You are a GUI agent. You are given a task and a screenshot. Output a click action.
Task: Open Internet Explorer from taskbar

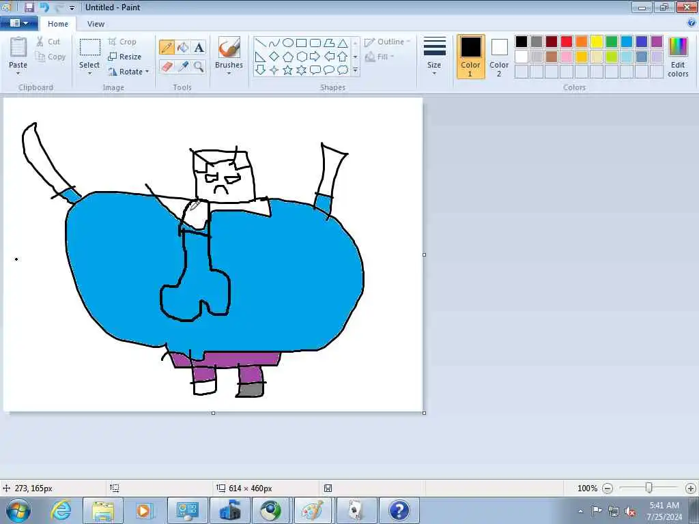(x=61, y=510)
